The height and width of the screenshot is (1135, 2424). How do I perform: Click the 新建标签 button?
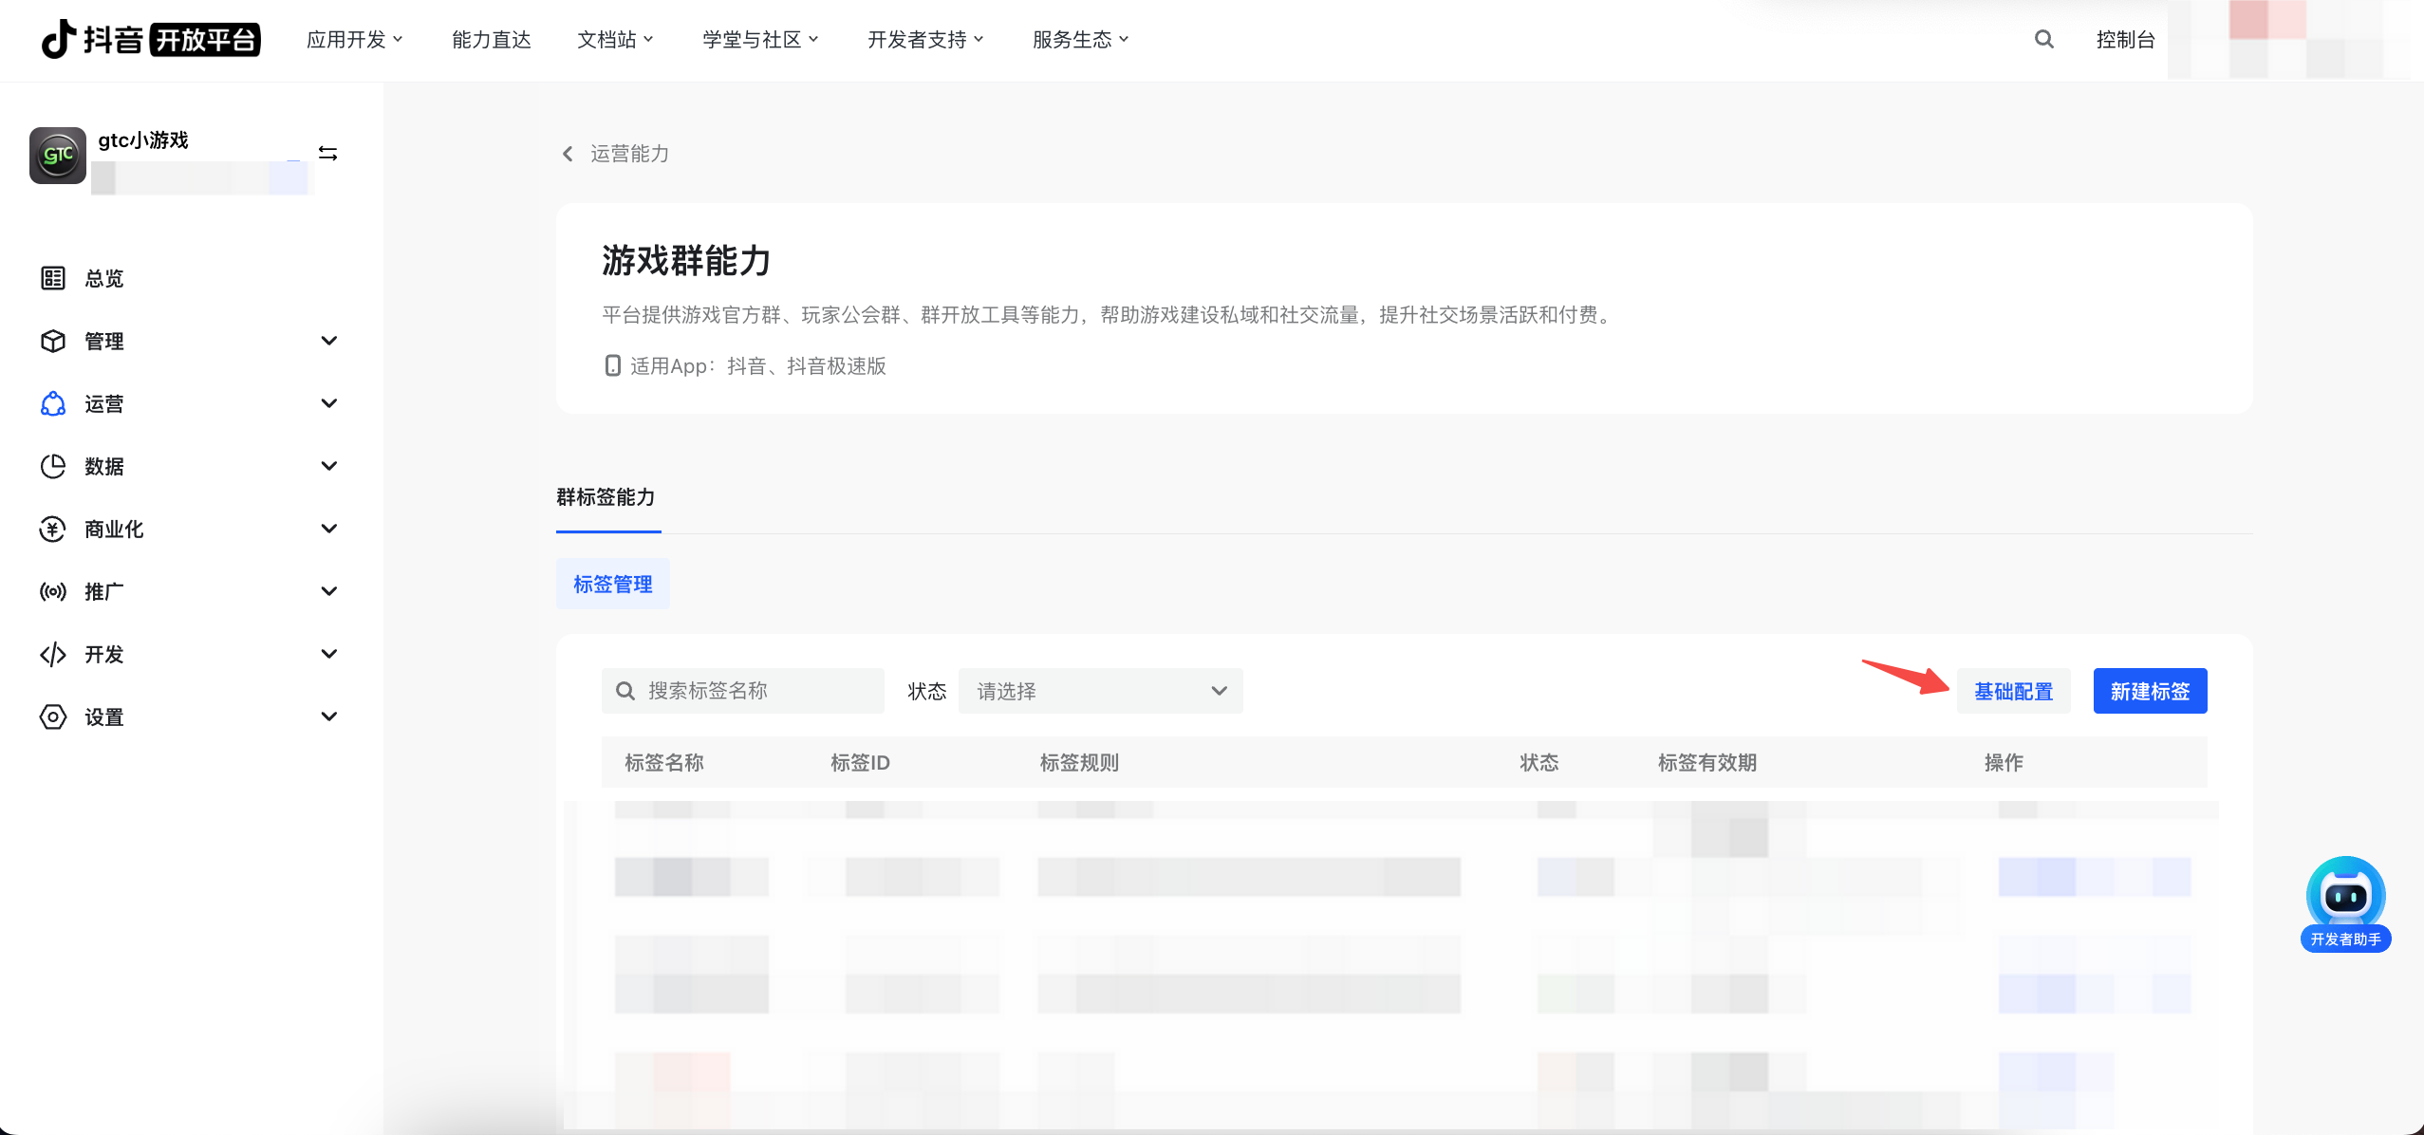(2150, 691)
